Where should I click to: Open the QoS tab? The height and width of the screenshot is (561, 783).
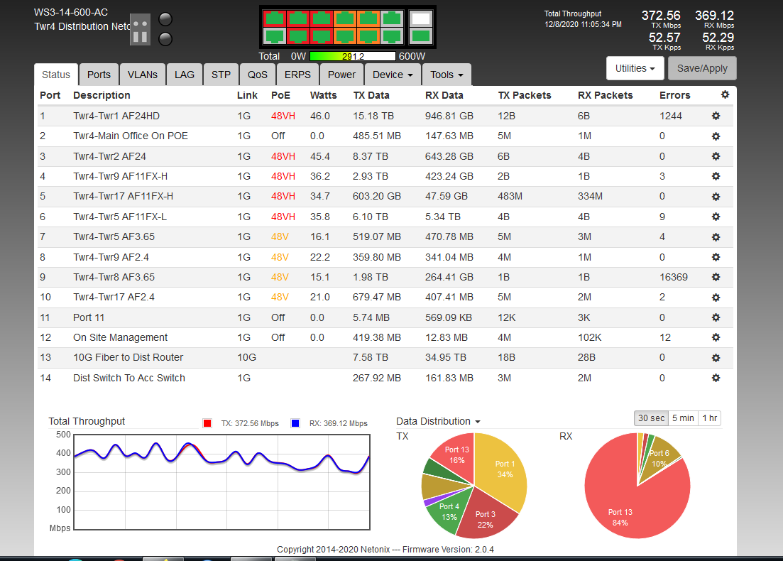pyautogui.click(x=258, y=75)
